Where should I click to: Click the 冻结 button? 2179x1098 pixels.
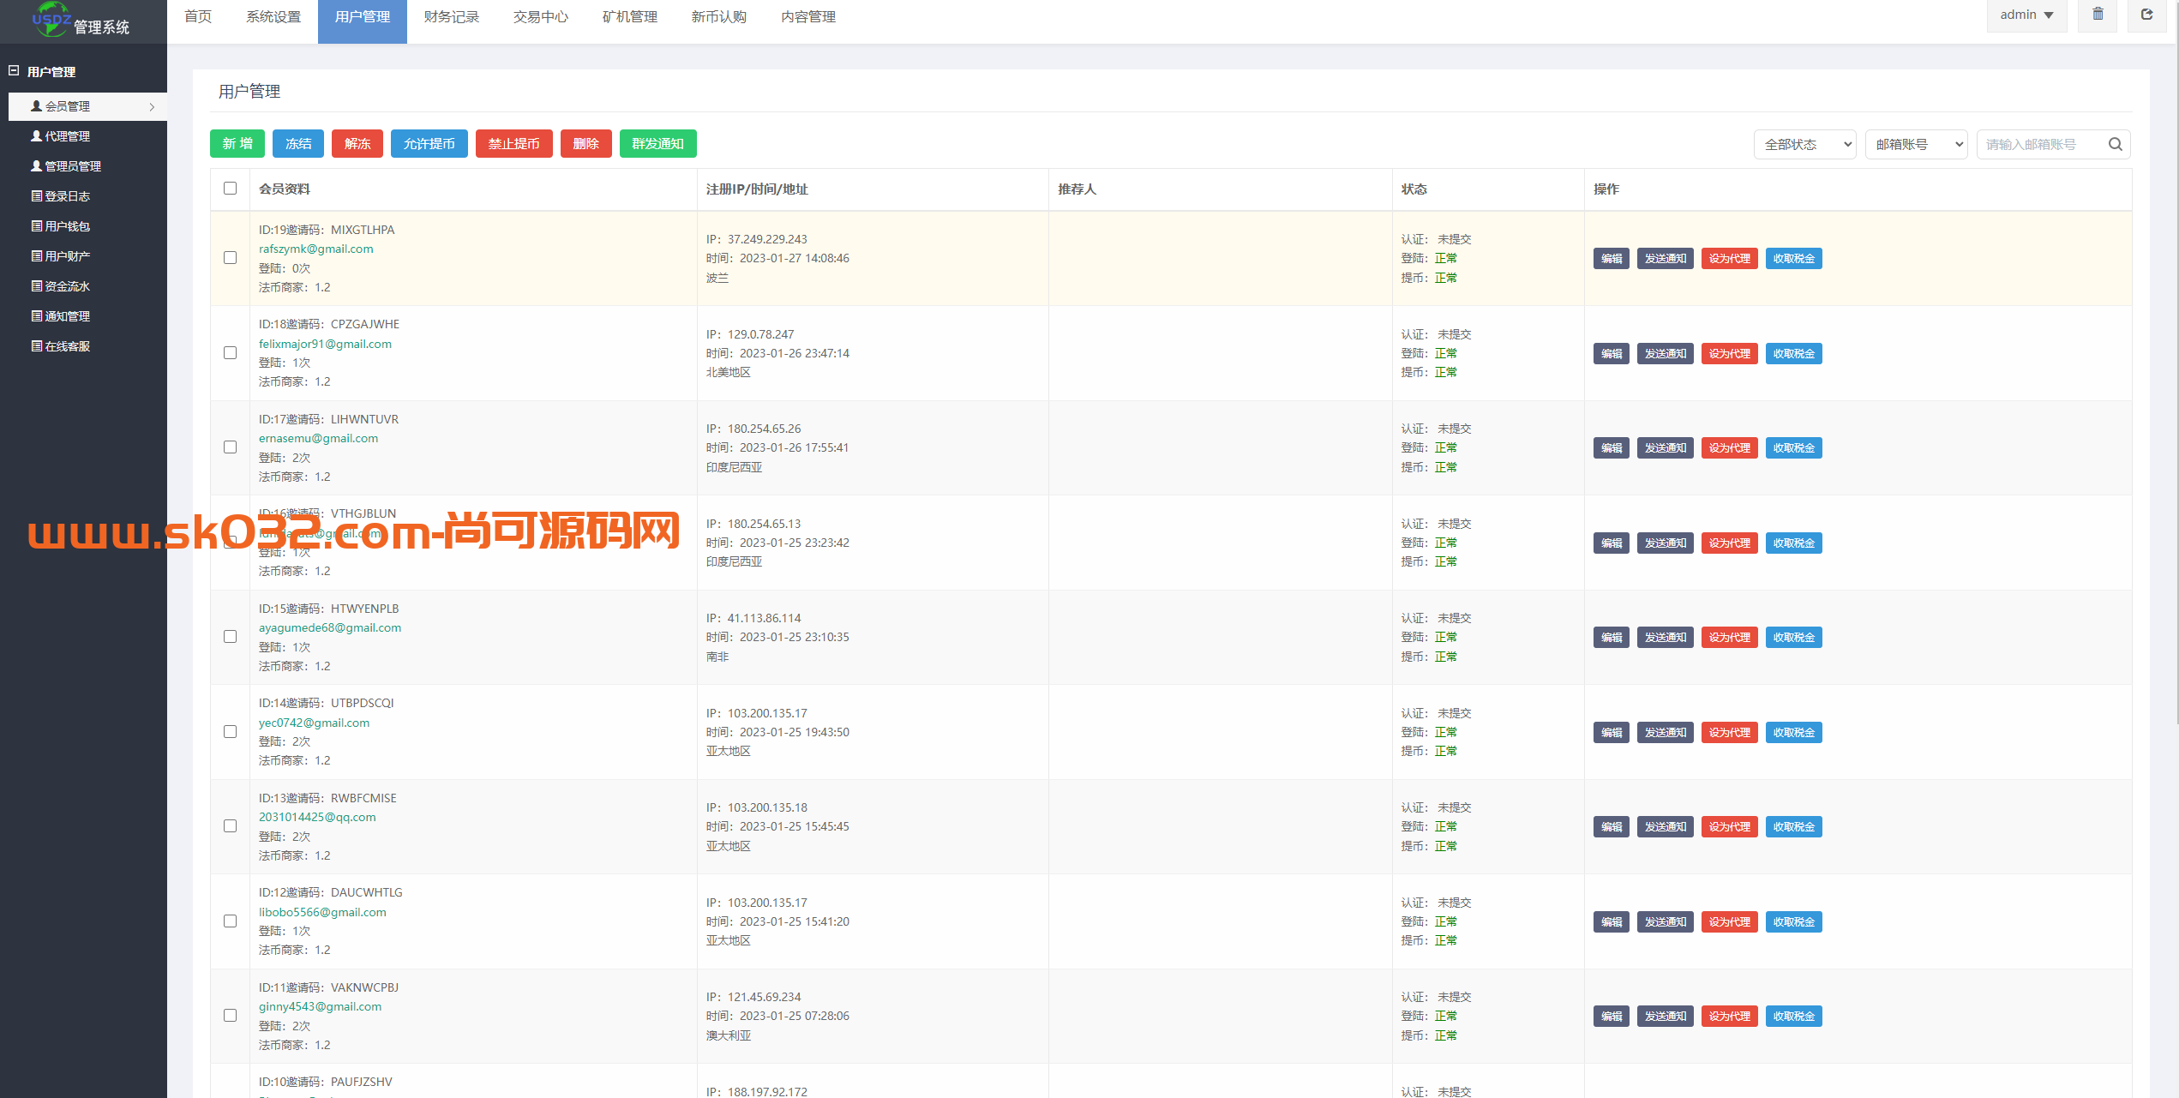tap(298, 144)
